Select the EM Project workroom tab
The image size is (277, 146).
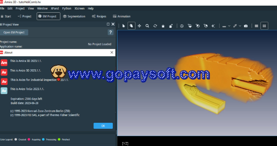point(48,16)
